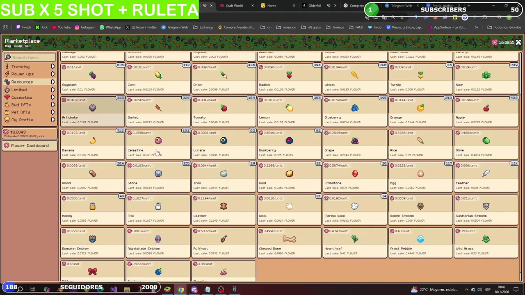Open the Exchange bookmark
The width and height of the screenshot is (525, 295).
pos(203,27)
